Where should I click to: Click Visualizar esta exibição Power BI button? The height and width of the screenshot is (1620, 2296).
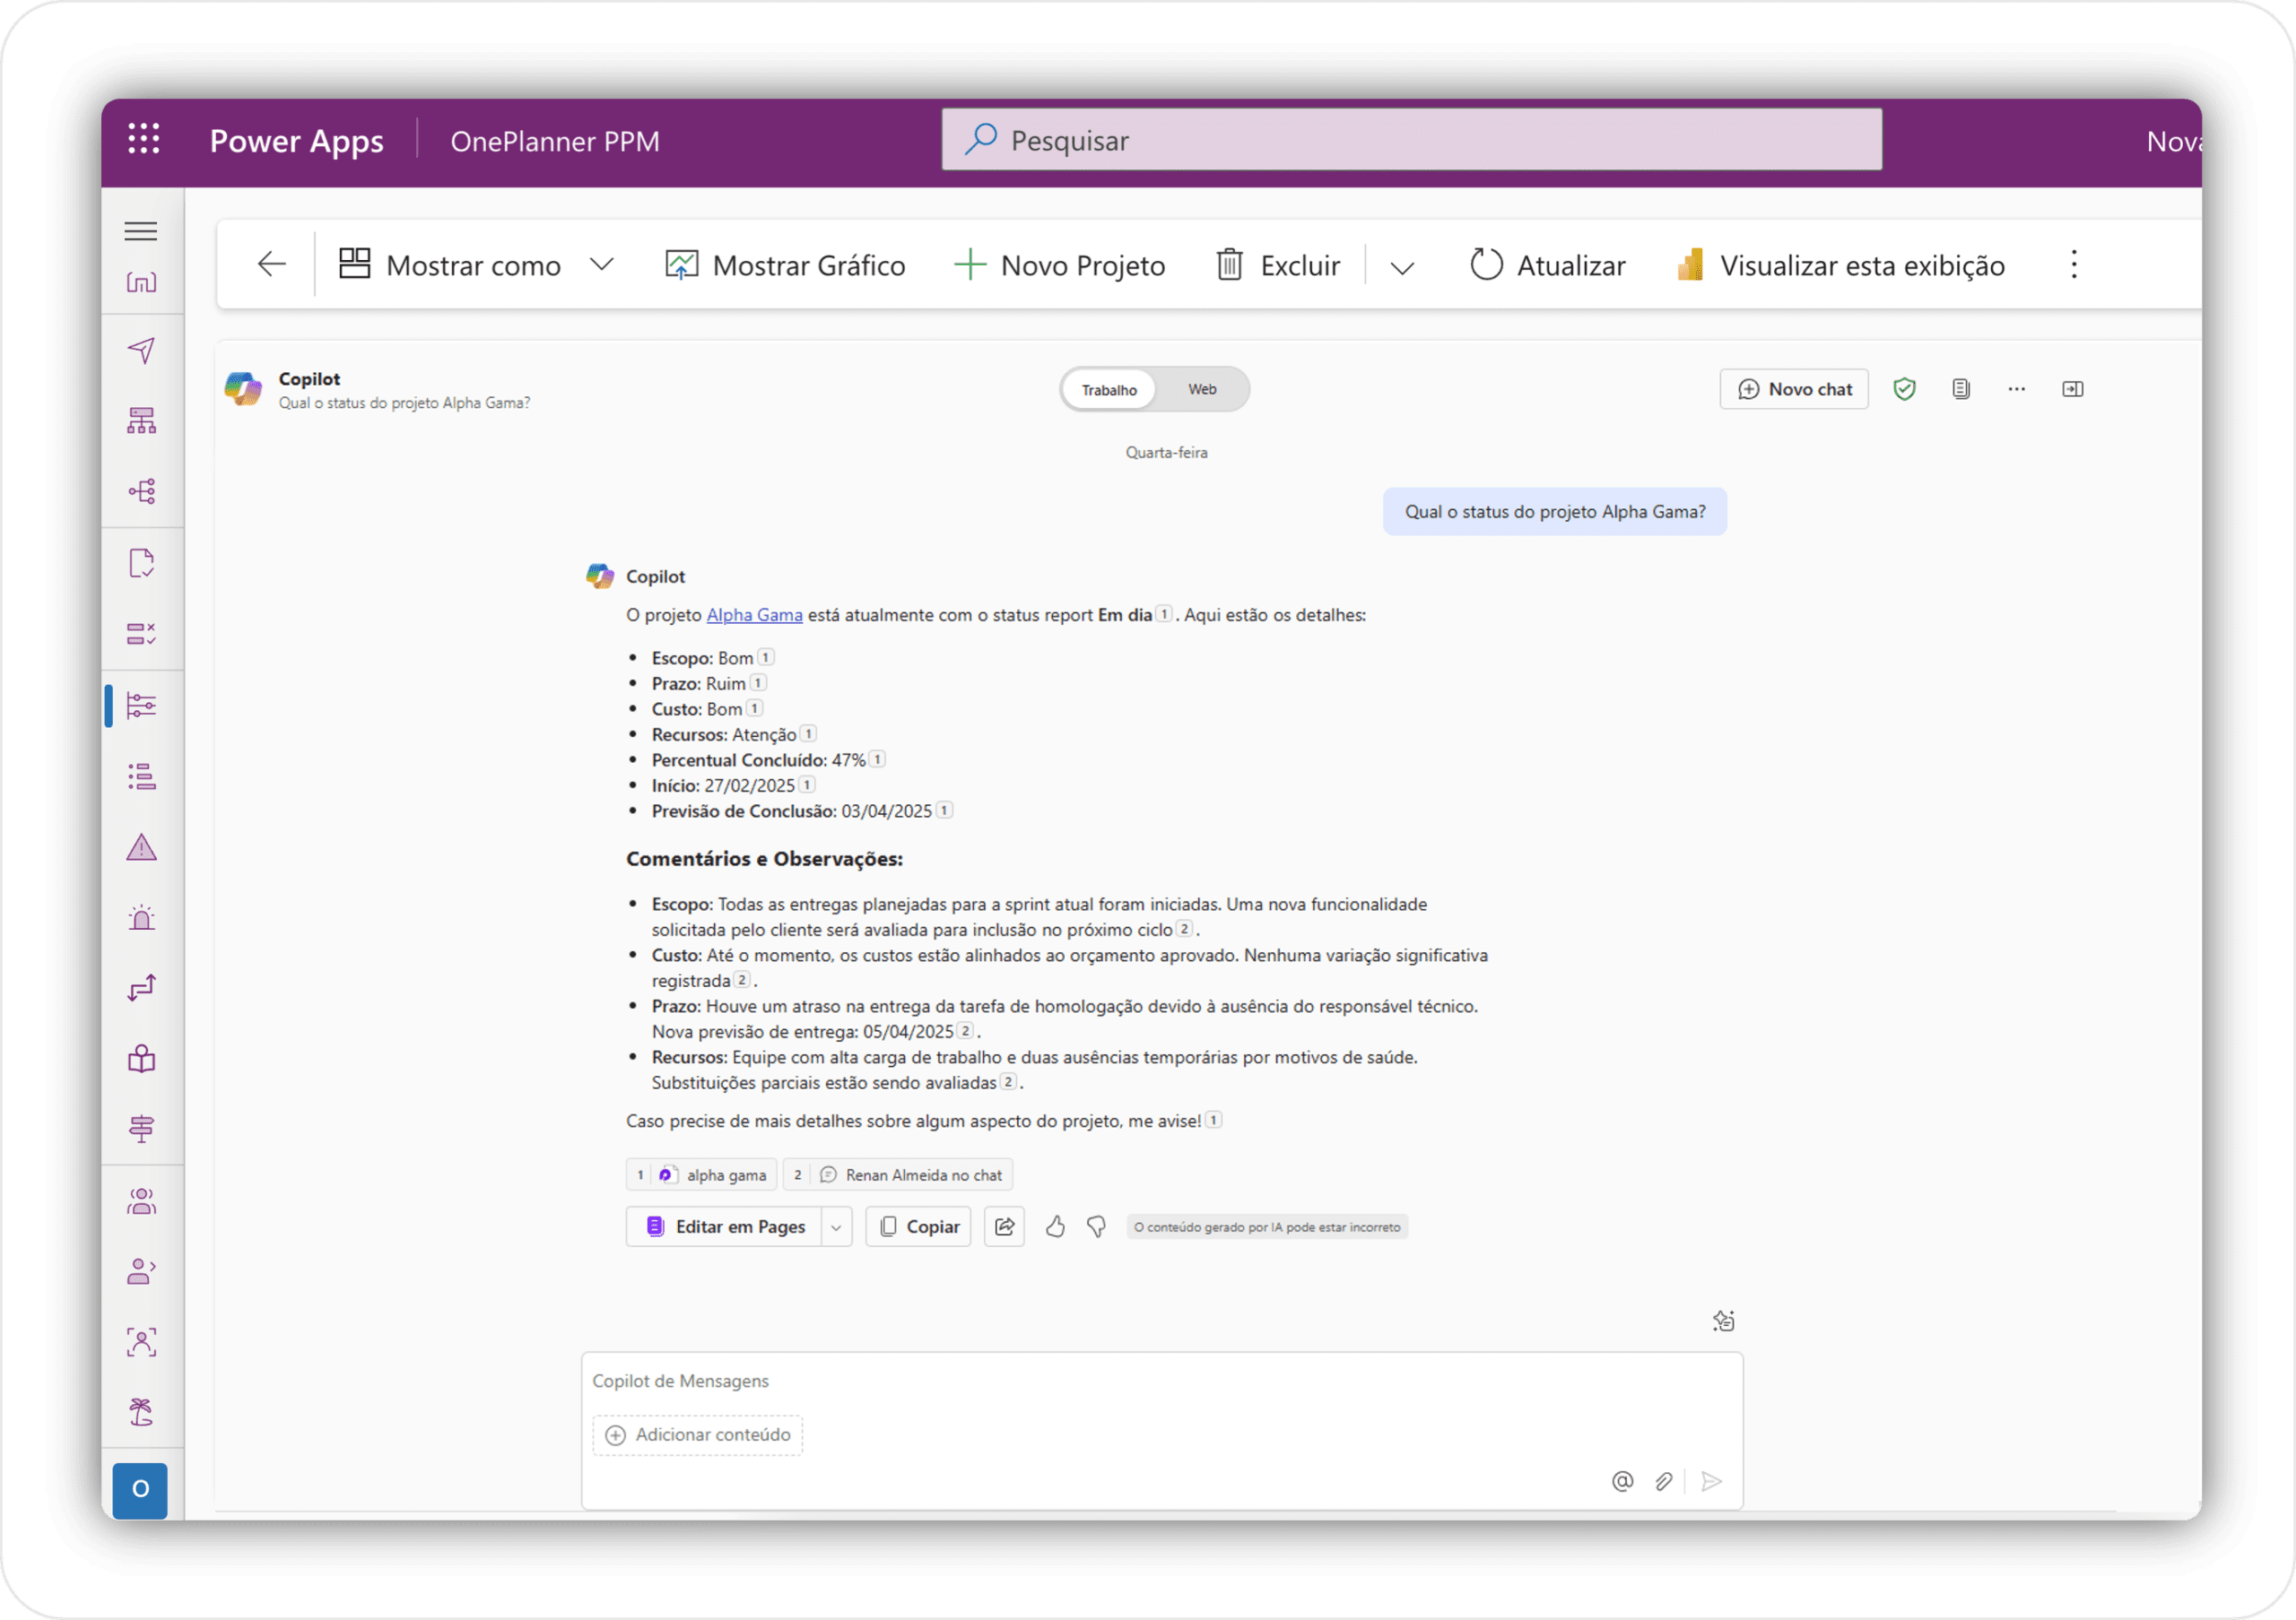click(x=1841, y=264)
